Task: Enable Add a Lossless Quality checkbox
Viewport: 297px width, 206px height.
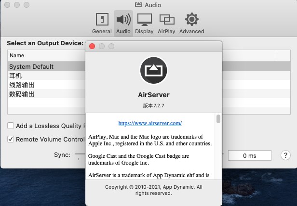Action: [11, 126]
